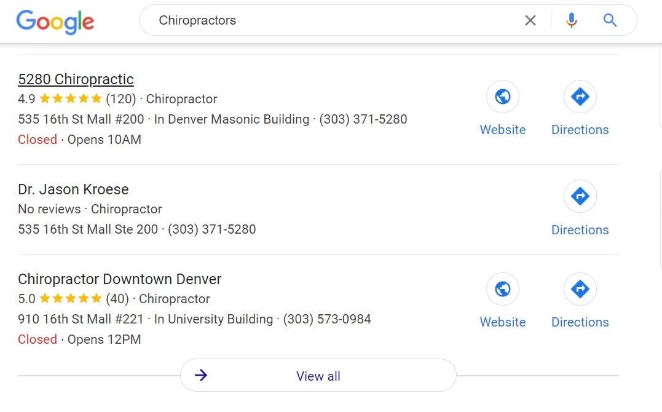Click the 4.9 star rating of 5280 Chiropractic

coord(70,99)
